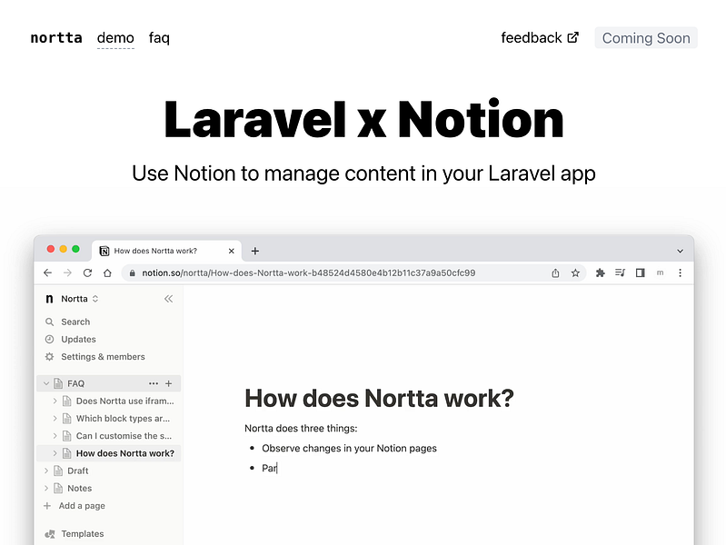Screen dimensions: 726x545
Task: Expand 'How does Nortta work?' sidebar page
Action: pos(55,453)
